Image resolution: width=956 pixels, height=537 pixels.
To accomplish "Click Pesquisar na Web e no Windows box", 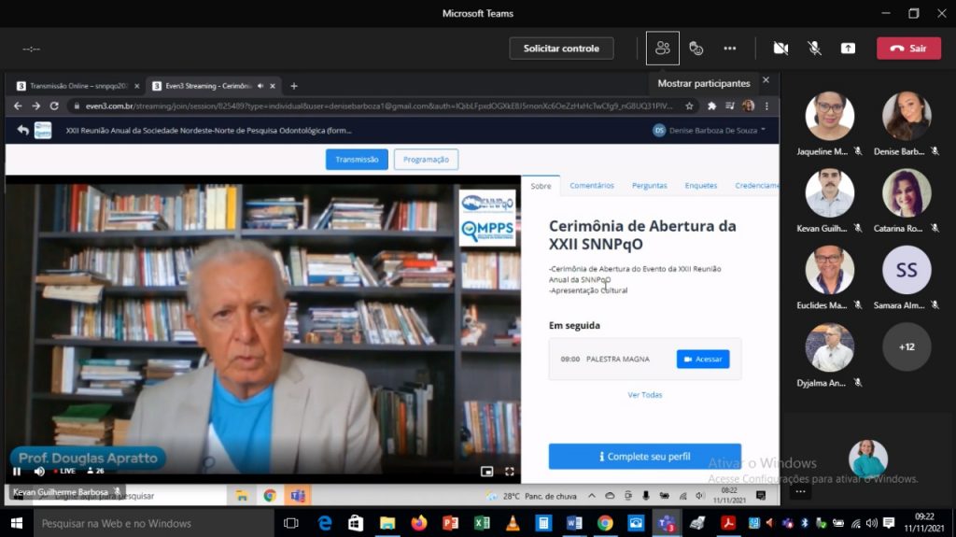I will [x=154, y=524].
